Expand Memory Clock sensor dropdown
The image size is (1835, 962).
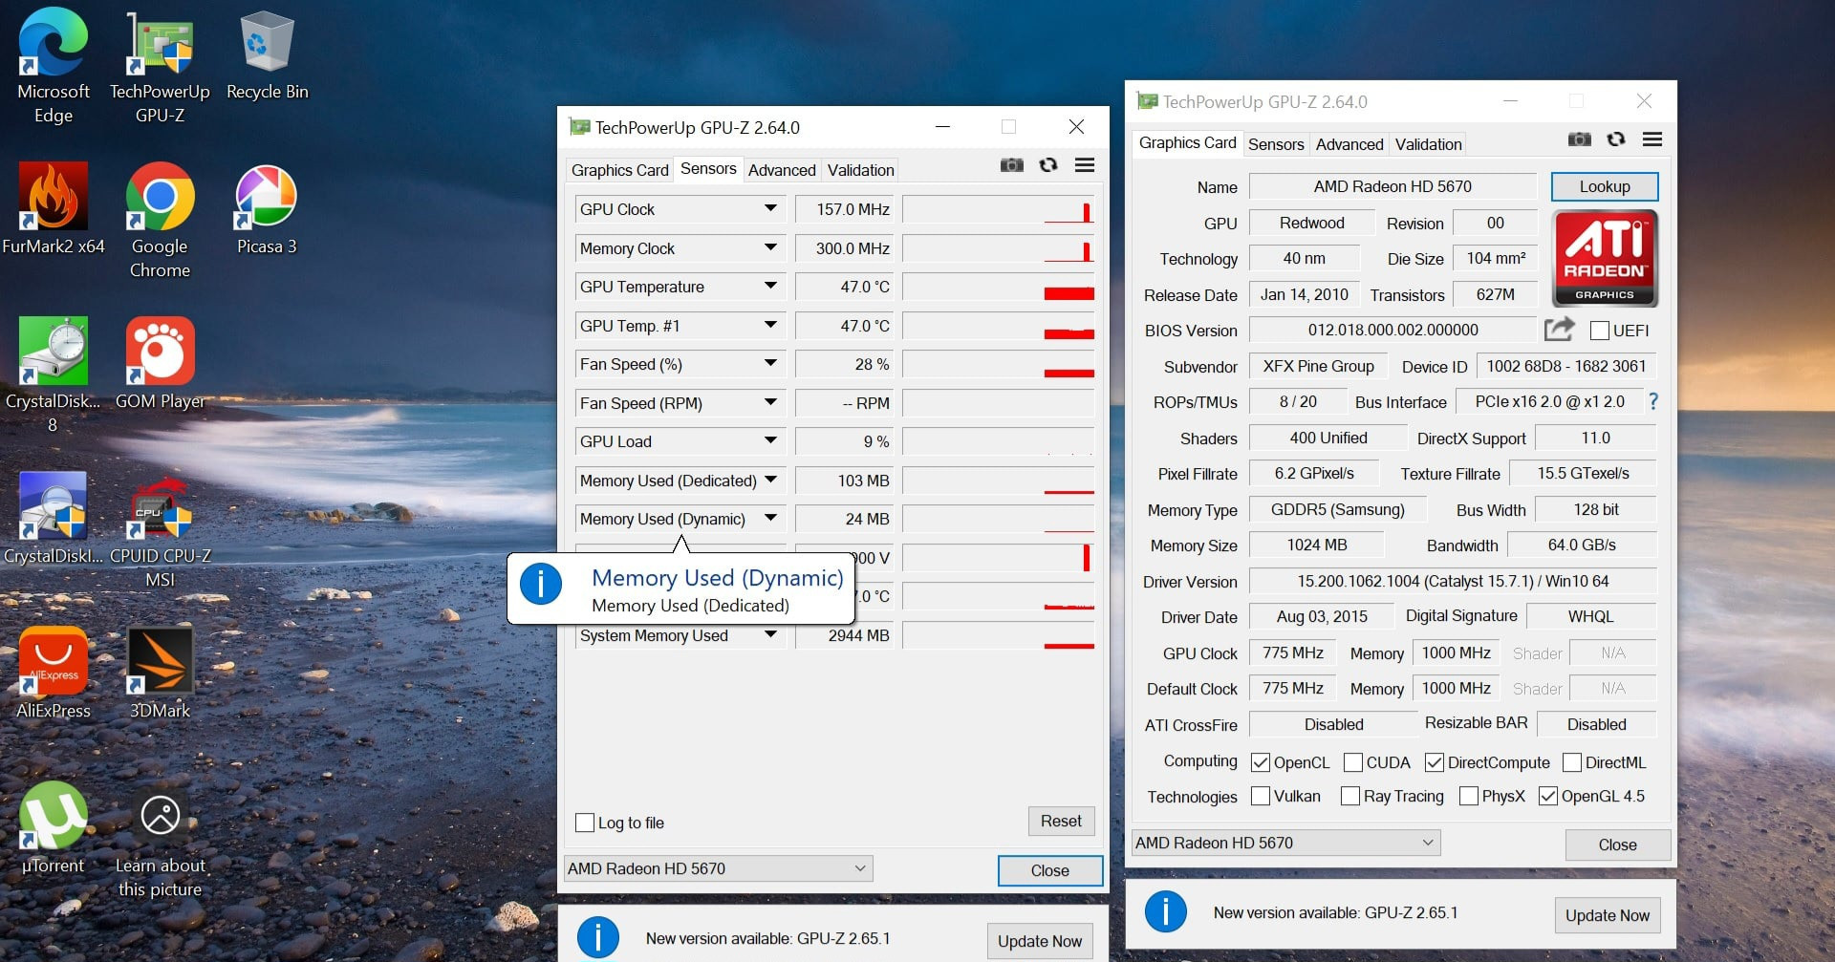pos(770,247)
